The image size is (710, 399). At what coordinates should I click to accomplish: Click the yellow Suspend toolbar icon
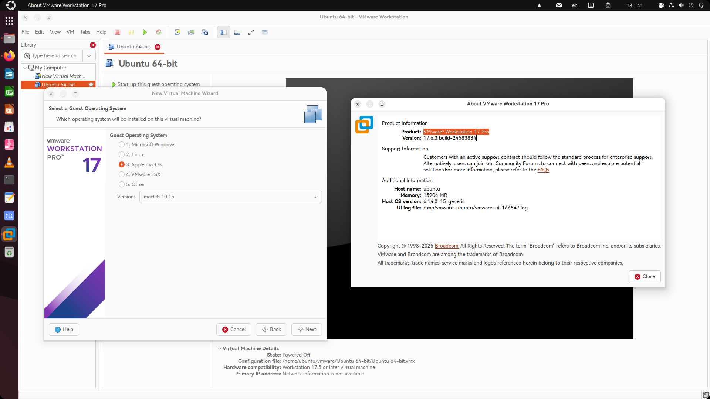[131, 32]
